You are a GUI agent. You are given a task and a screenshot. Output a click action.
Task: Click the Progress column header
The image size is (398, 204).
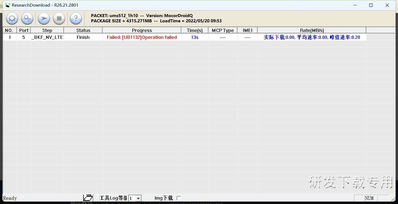tap(142, 30)
